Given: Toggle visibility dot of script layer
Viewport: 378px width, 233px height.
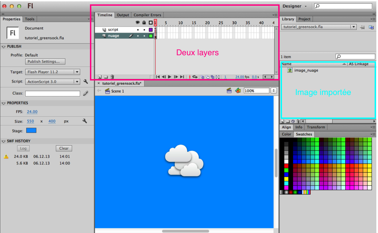Looking at the screenshot, I should 138,30.
